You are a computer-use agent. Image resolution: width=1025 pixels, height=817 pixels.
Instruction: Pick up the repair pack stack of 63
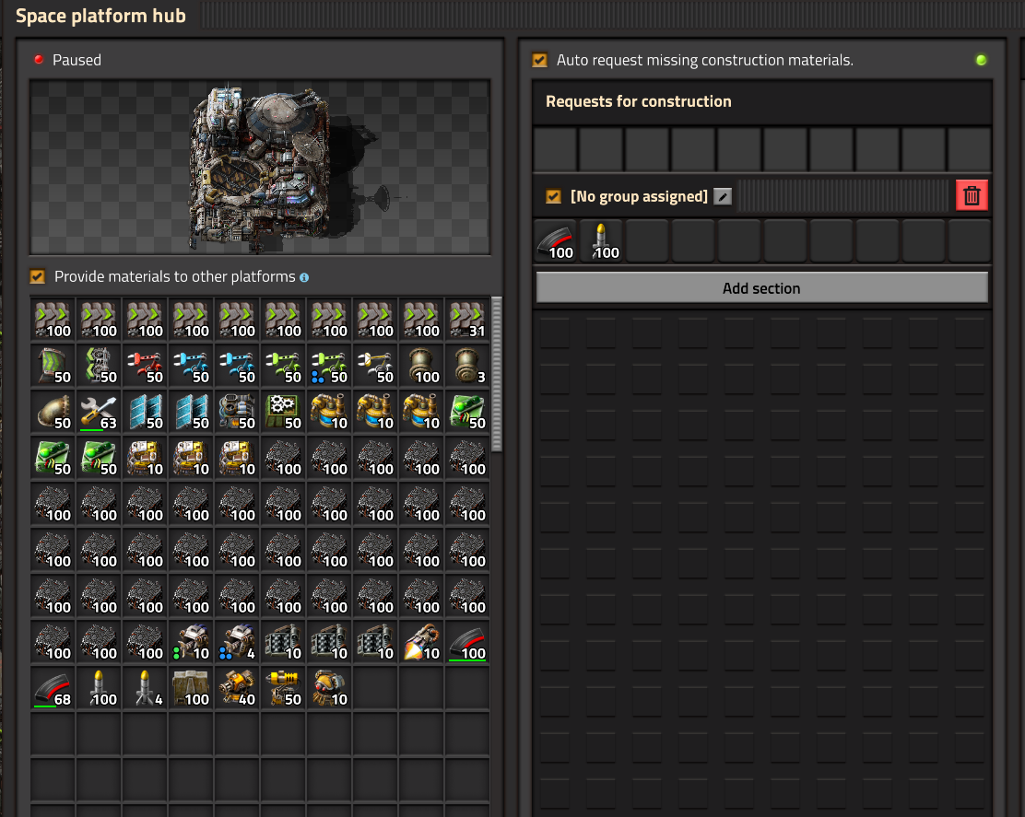coord(100,412)
